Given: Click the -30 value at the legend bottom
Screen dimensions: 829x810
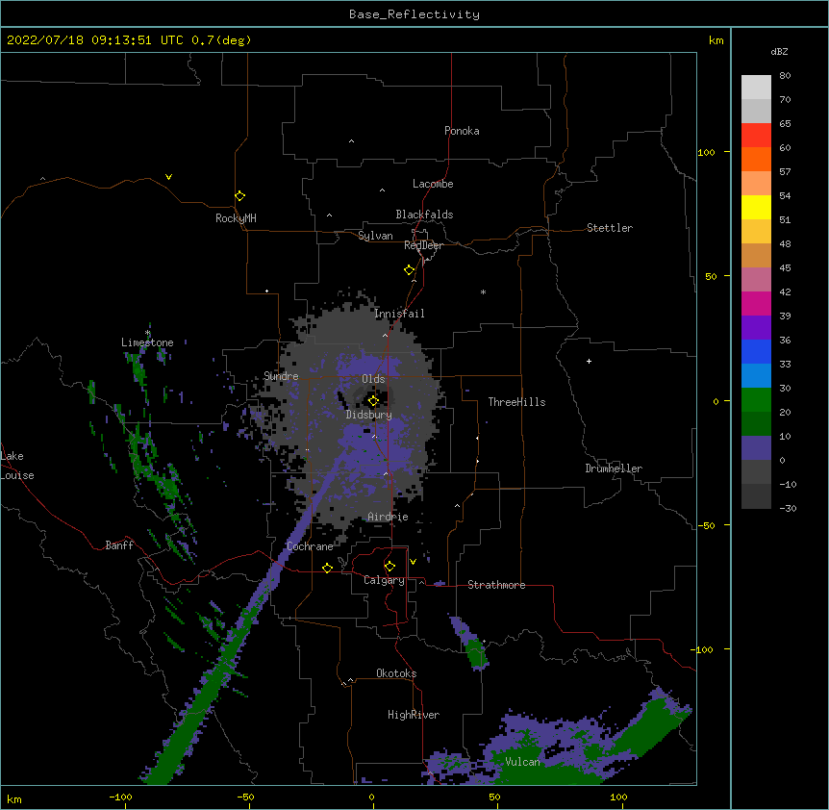Looking at the screenshot, I should pos(788,509).
